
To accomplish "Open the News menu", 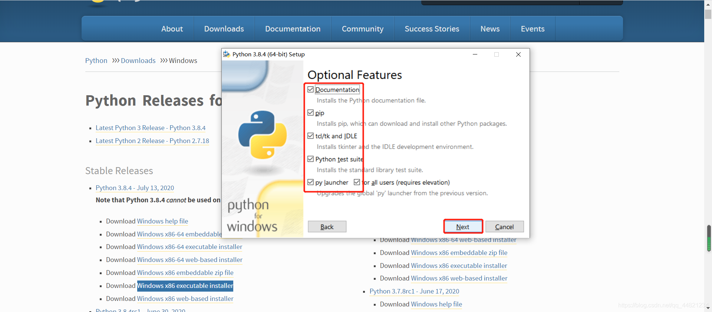I will coord(490,29).
